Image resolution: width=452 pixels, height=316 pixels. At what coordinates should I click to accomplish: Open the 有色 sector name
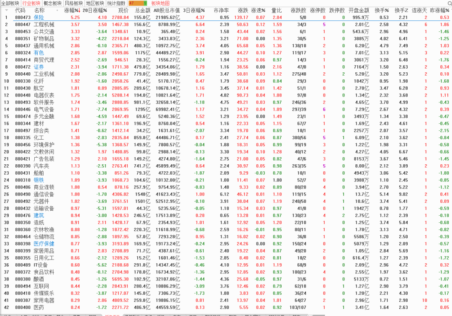pyautogui.click(x=39, y=53)
